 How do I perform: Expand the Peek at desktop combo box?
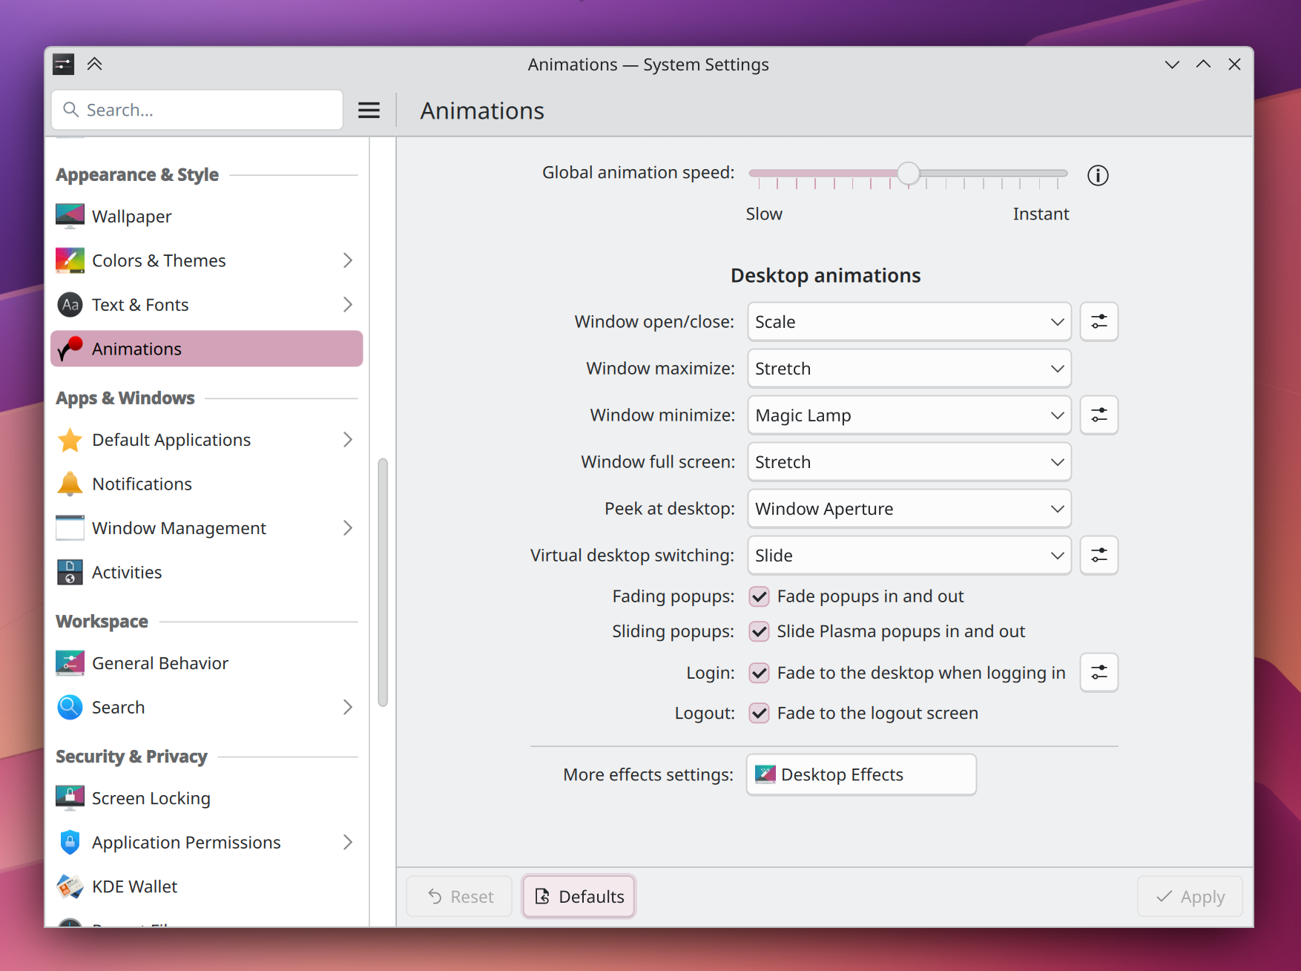(x=909, y=509)
